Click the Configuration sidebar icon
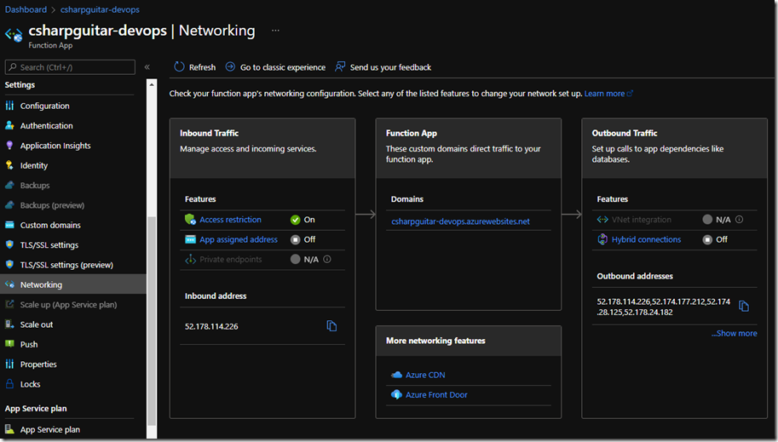Viewport: 778px width, 442px height. click(9, 106)
